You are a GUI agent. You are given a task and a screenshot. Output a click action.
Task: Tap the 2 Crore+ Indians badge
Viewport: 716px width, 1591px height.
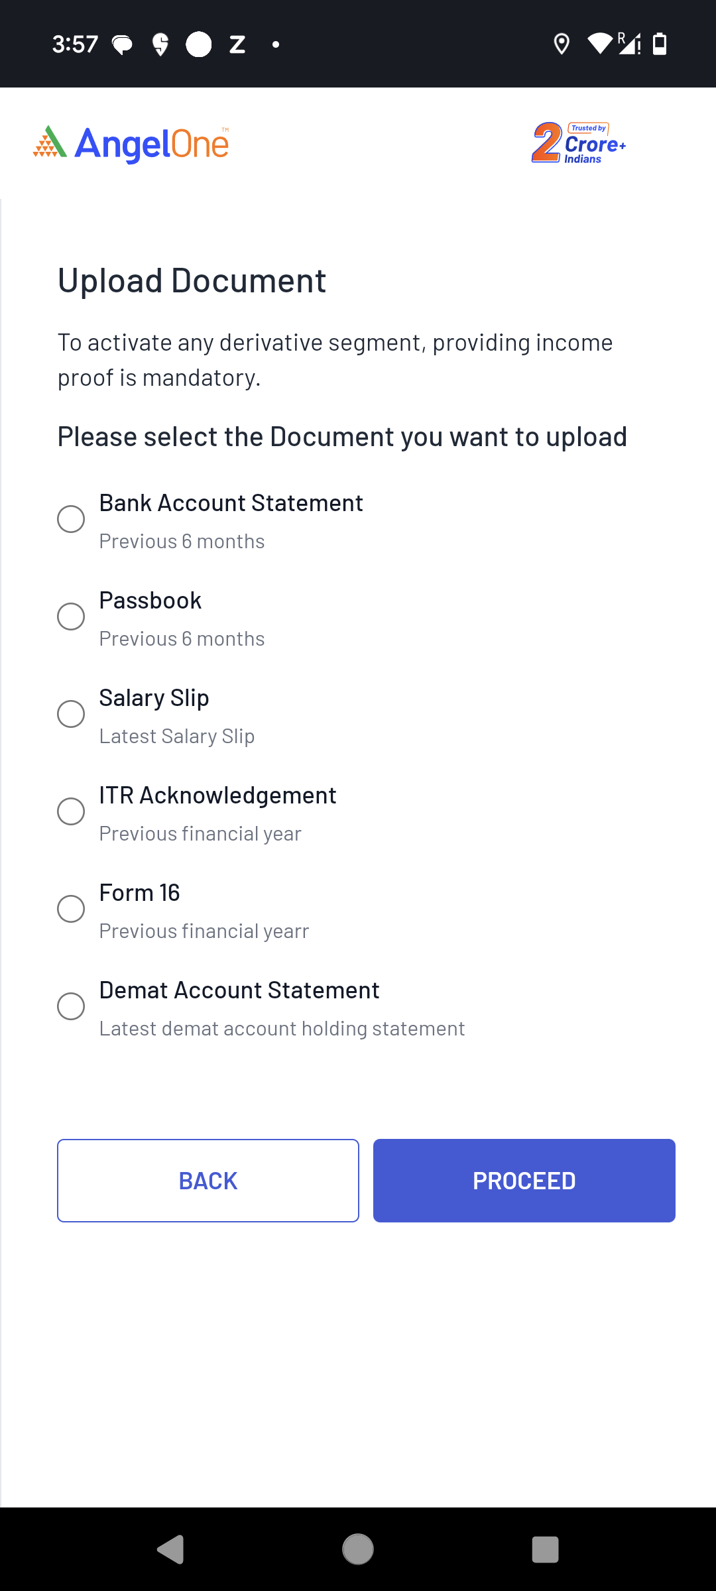(578, 143)
